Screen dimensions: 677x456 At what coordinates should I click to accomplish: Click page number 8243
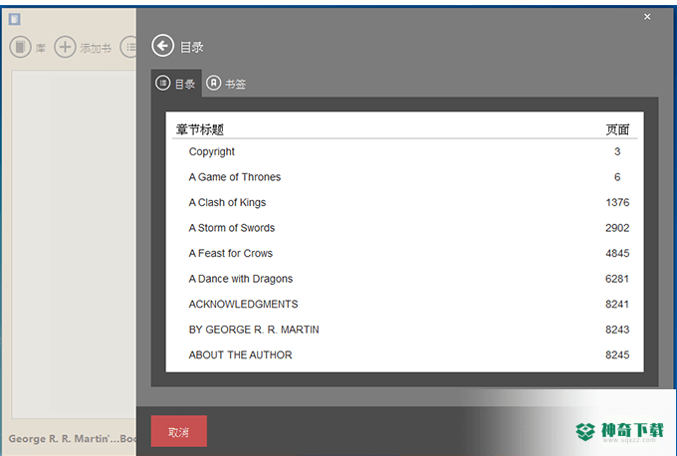coord(617,330)
